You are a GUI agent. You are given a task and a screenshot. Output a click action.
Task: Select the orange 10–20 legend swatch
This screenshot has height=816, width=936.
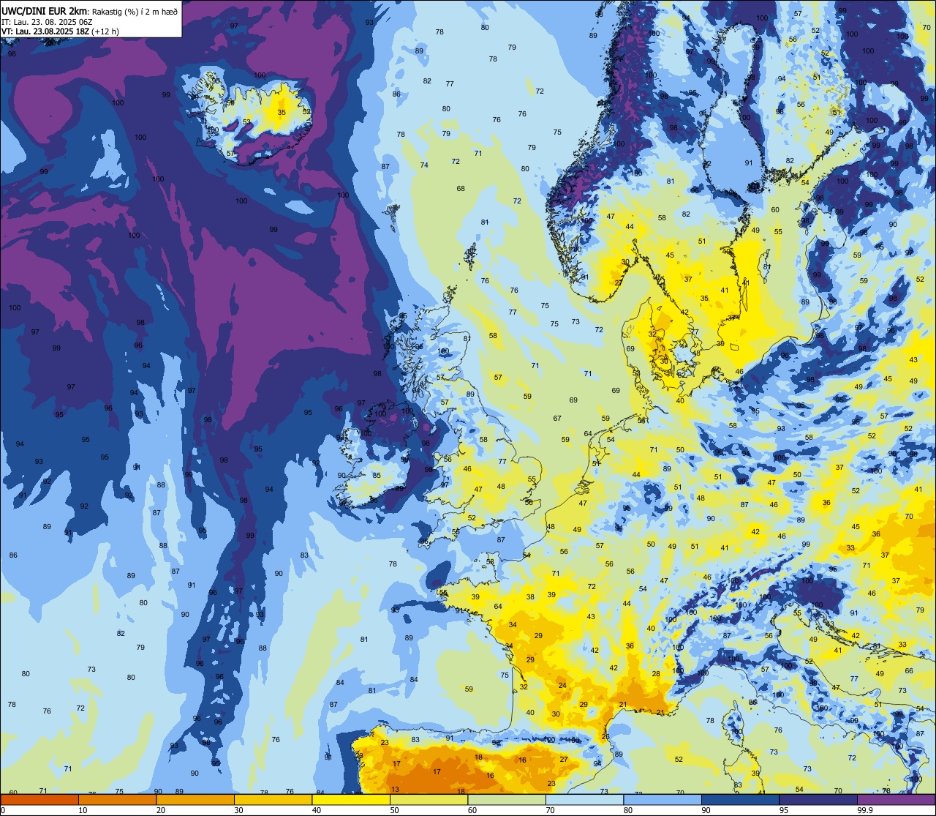coord(117,799)
